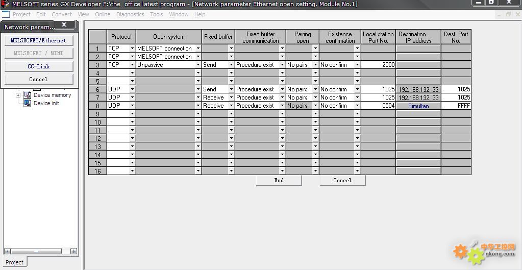Screen dimensions: 522x270
Task: Open the Project menu
Action: click(x=21, y=14)
